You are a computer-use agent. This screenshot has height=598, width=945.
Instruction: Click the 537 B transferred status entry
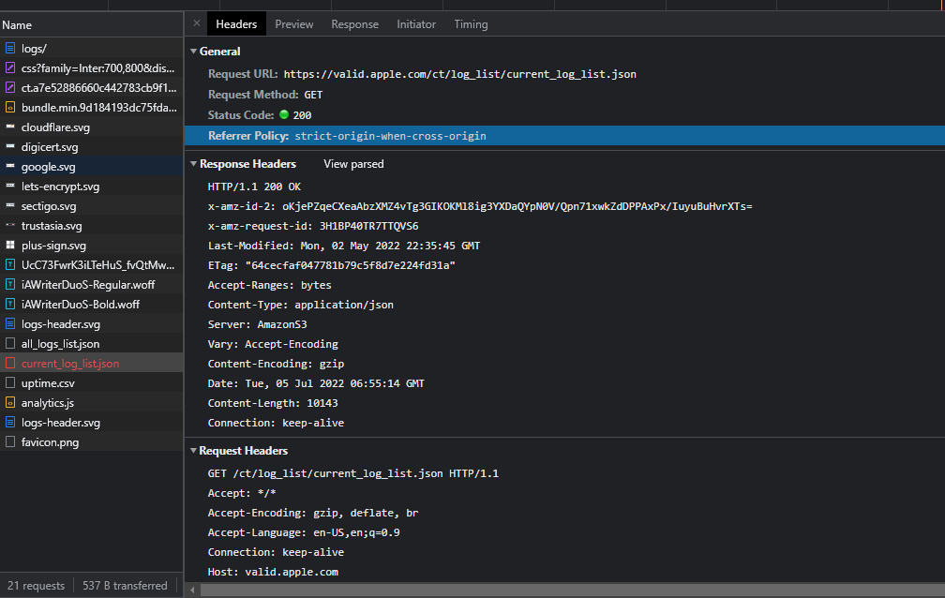pyautogui.click(x=125, y=585)
